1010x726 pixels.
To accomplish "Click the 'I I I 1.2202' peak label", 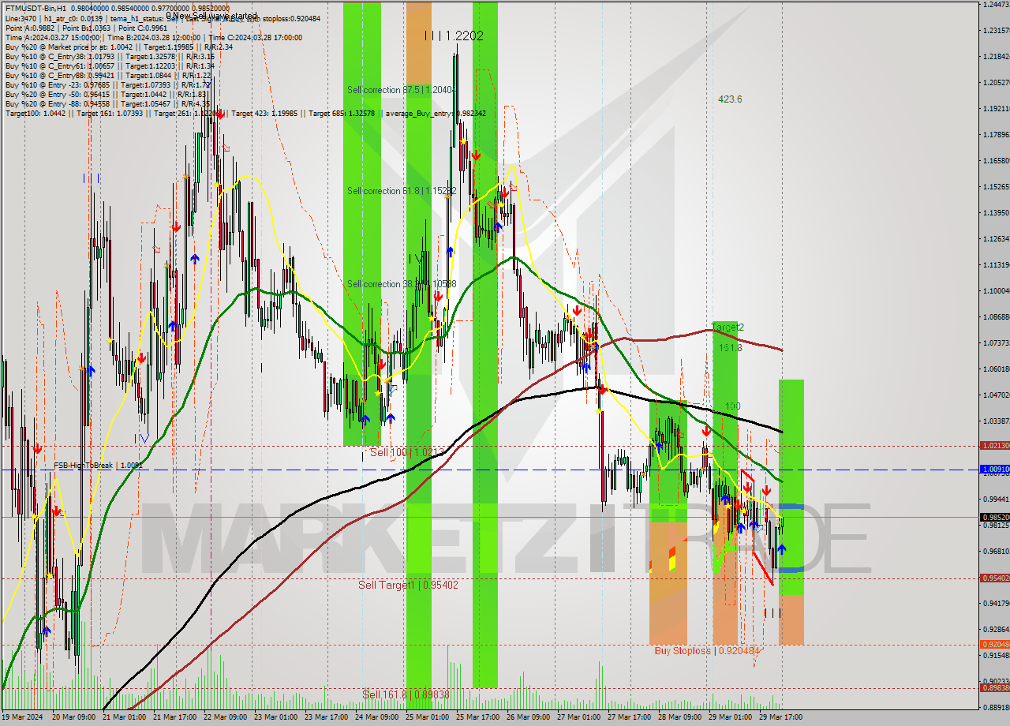I will coord(454,36).
